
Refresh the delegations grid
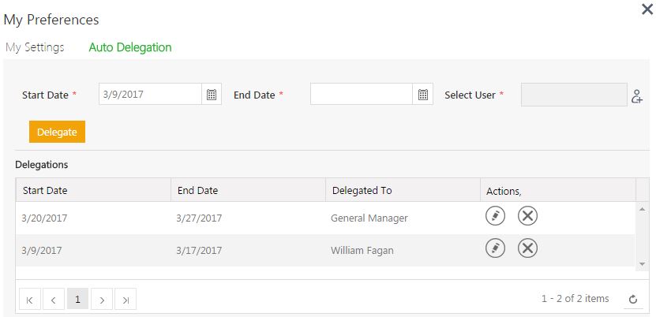(632, 299)
